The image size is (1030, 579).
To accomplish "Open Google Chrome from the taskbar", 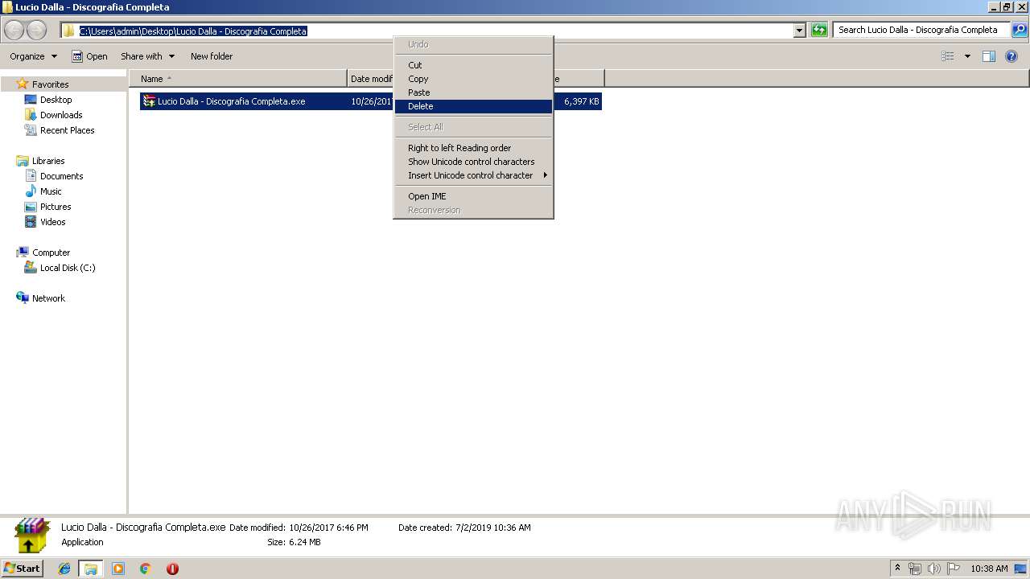I will coord(146,569).
